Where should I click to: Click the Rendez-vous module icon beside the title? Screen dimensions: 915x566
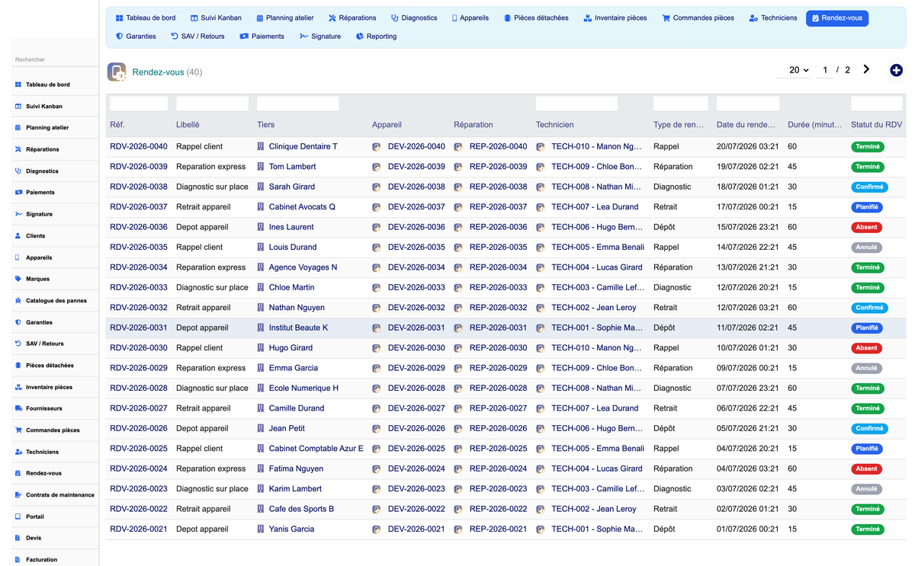coord(117,72)
